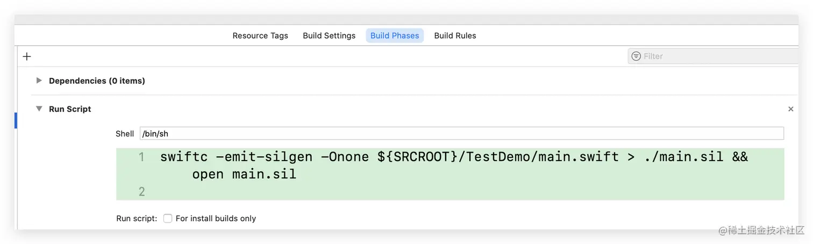The width and height of the screenshot is (813, 244).
Task: Collapse the Run Script disclosure triangle
Action: [39, 109]
